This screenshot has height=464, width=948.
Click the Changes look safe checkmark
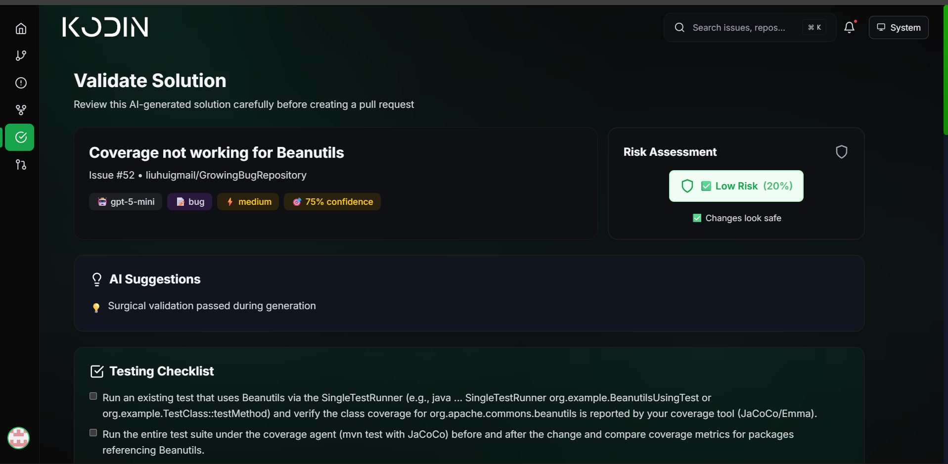point(697,218)
